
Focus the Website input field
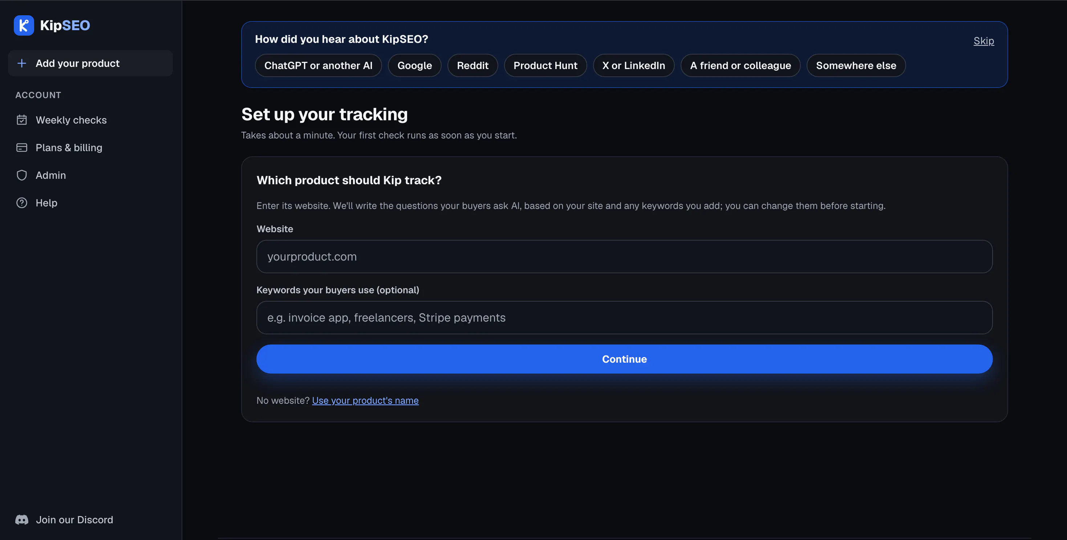pyautogui.click(x=624, y=257)
